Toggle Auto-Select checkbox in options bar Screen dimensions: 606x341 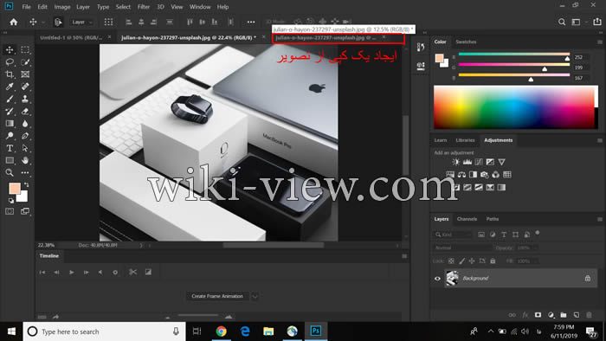click(x=58, y=22)
